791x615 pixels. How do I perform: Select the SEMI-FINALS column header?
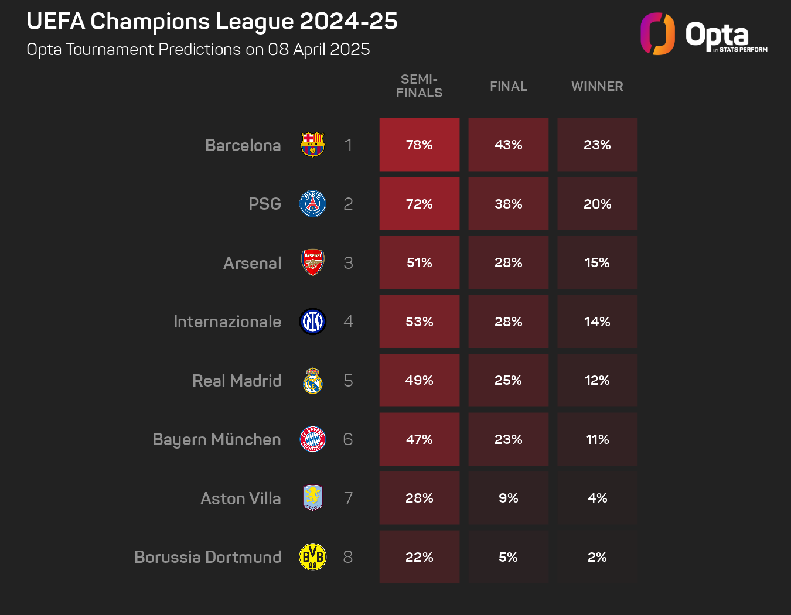[420, 86]
